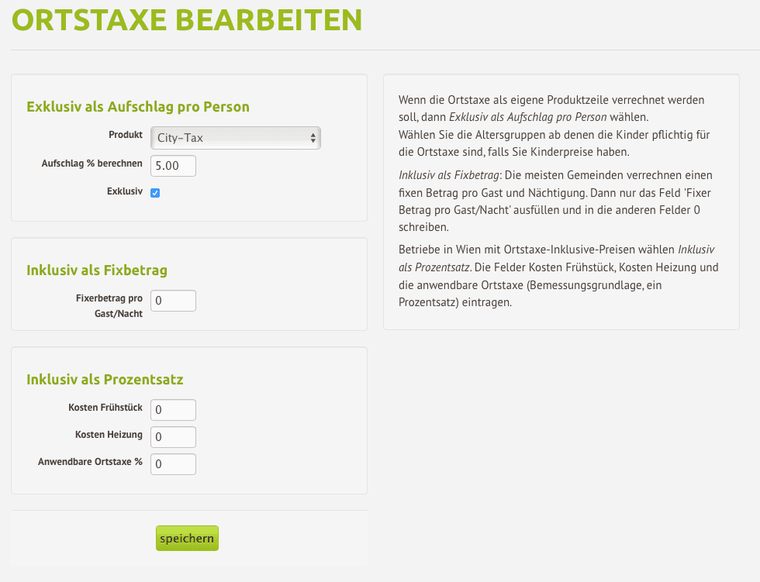Click the Kosten Frühstück input field

coord(173,410)
